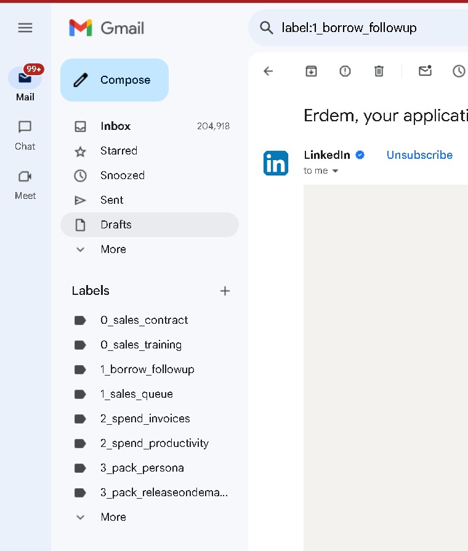Viewport: 468px width, 551px height.
Task: Click the Unsubscribe link
Action: [x=419, y=155]
